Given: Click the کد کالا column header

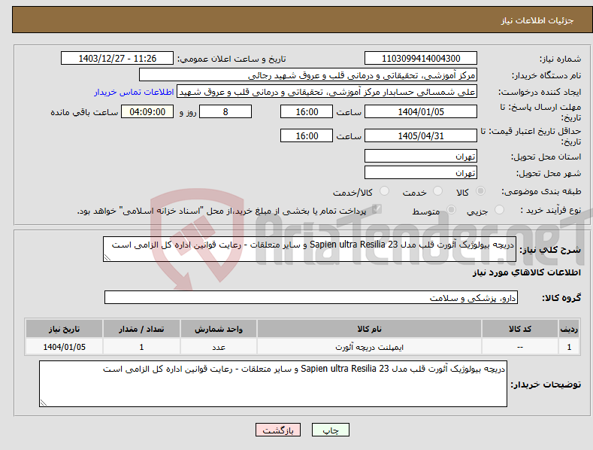Looking at the screenshot, I should click(x=520, y=329).
